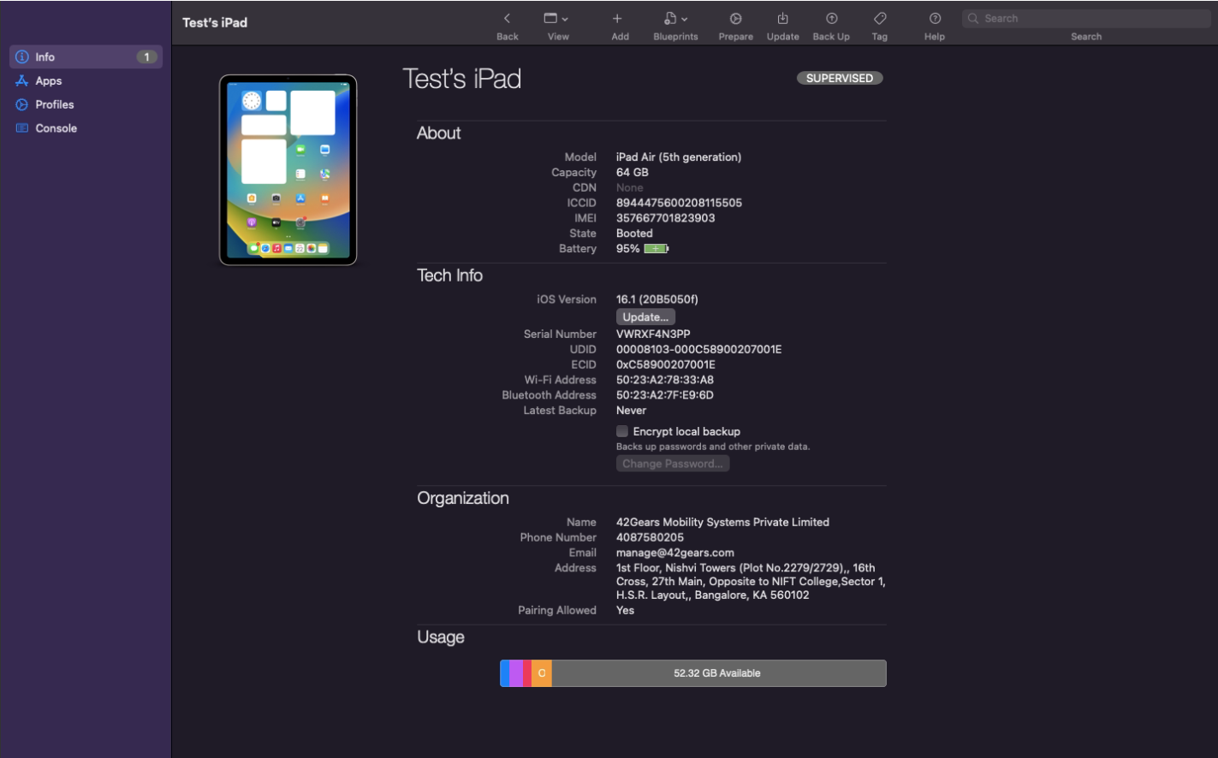This screenshot has width=1218, height=758.
Task: Click the Test's iPad heading
Action: coord(462,79)
